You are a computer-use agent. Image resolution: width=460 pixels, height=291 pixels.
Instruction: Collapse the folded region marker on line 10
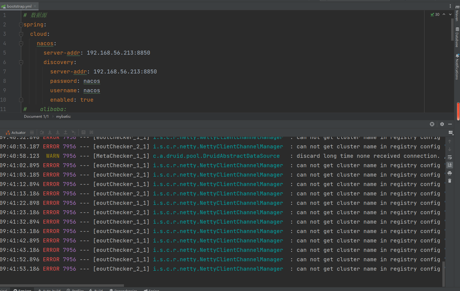coord(21,100)
